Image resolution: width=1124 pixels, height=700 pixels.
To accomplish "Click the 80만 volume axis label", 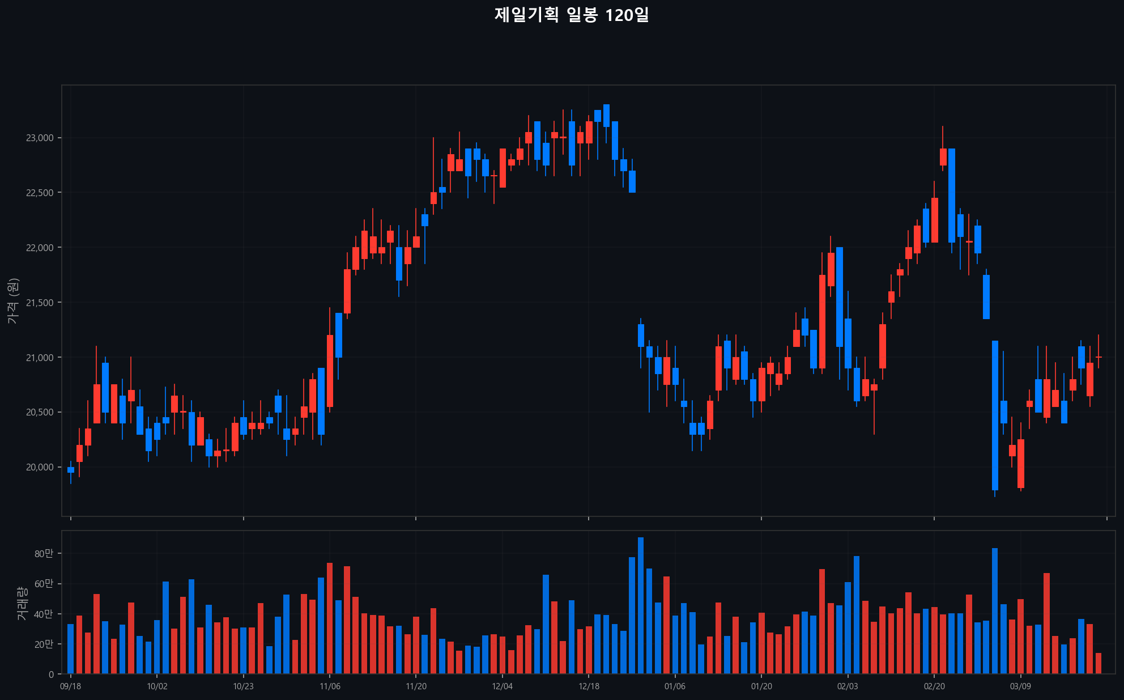I will pos(44,554).
